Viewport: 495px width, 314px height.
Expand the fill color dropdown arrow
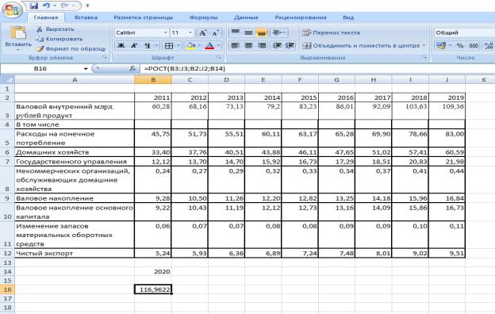(199, 46)
